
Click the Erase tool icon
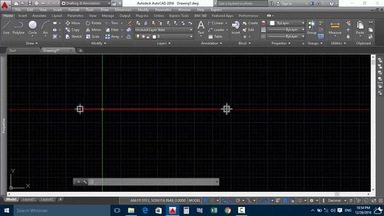coord(129,23)
